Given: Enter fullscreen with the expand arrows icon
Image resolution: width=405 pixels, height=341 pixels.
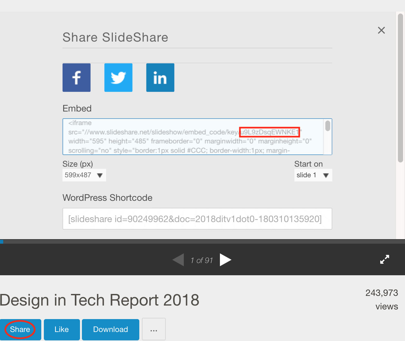Looking at the screenshot, I should (x=385, y=259).
